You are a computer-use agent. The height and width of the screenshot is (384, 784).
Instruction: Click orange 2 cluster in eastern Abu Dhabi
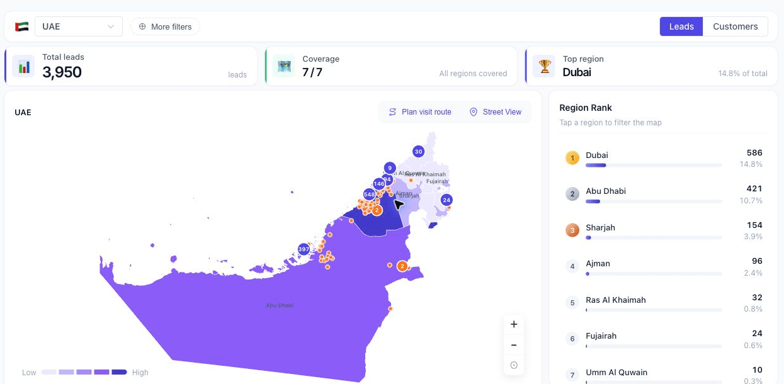coord(402,266)
